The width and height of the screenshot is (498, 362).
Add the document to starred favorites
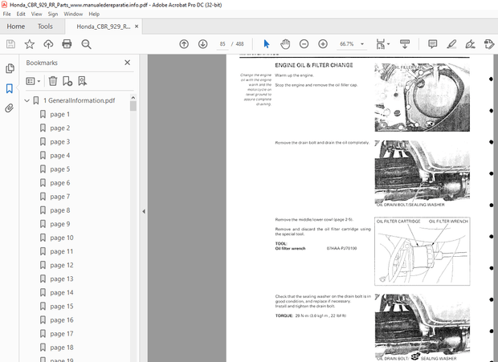[30, 44]
